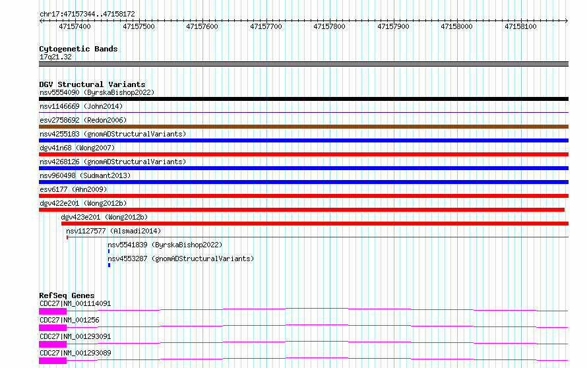The image size is (587, 368).
Task: Click the dgv422e201 (Wong2012b) label
Action: click(x=83, y=203)
